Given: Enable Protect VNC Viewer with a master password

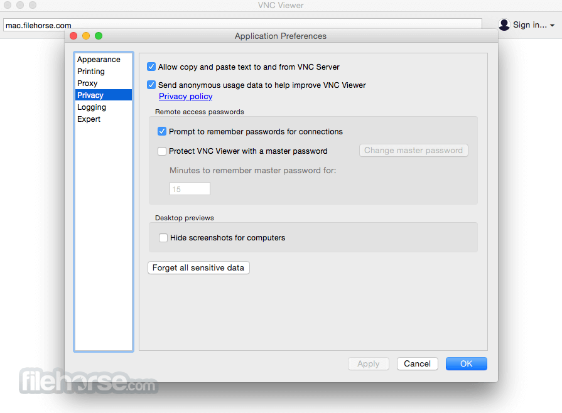Looking at the screenshot, I should pyautogui.click(x=162, y=151).
